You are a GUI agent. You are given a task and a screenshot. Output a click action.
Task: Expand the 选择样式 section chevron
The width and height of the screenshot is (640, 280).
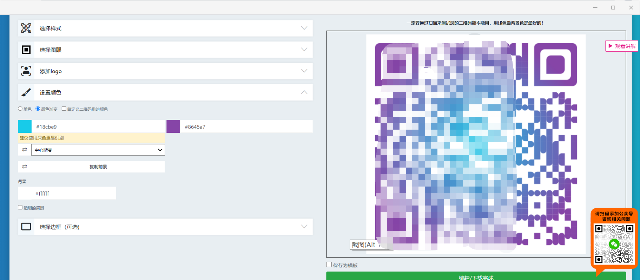[x=304, y=28]
